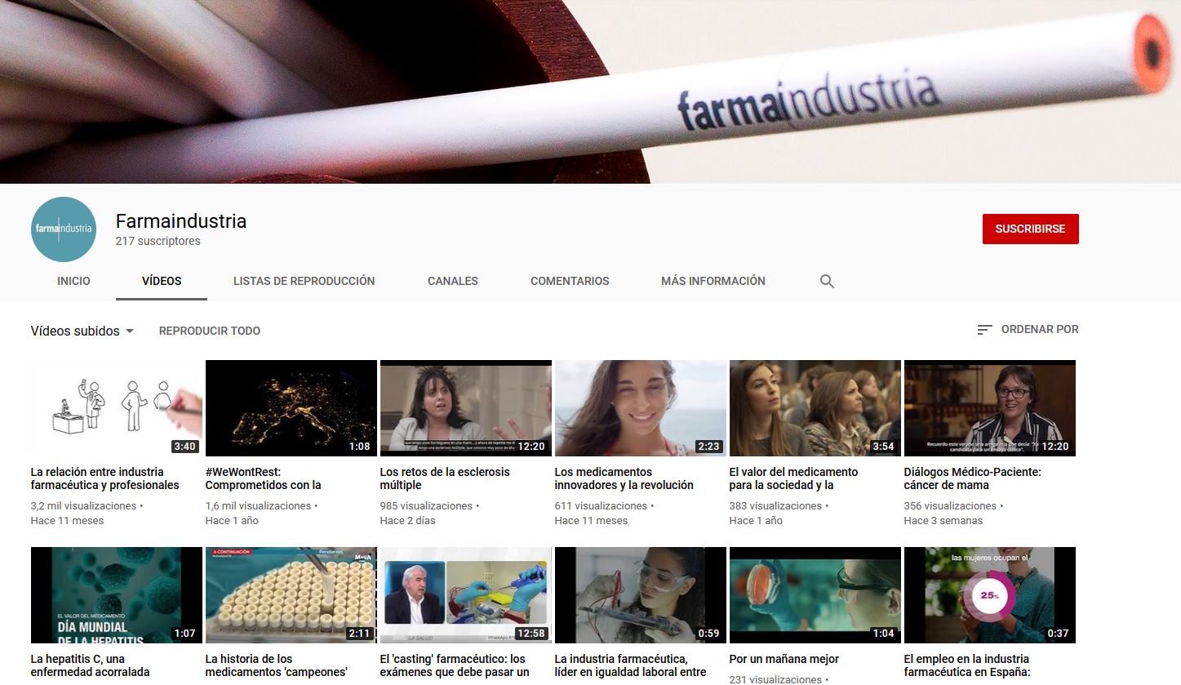
Task: Expand the Vídeos subidos dropdown
Action: (82, 331)
